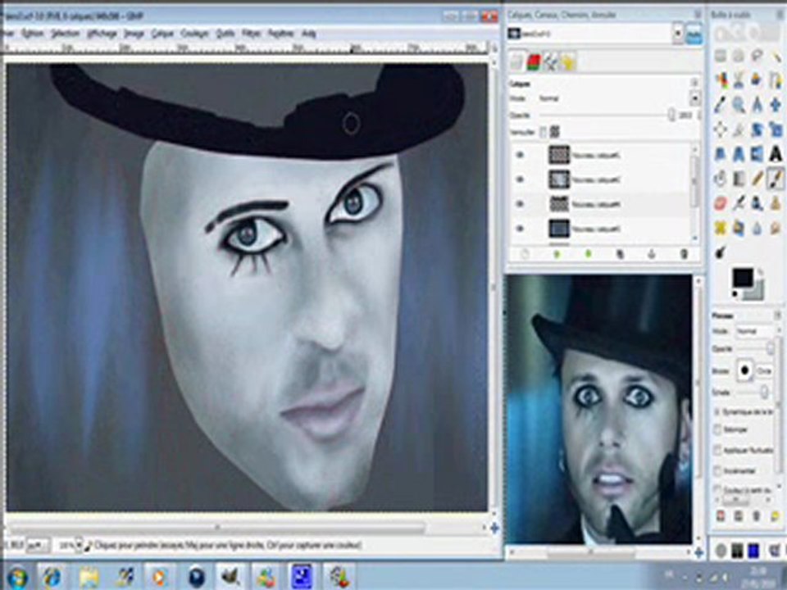Viewport: 787px width, 590px height.
Task: Select the Airbrush tool
Action: [739, 203]
